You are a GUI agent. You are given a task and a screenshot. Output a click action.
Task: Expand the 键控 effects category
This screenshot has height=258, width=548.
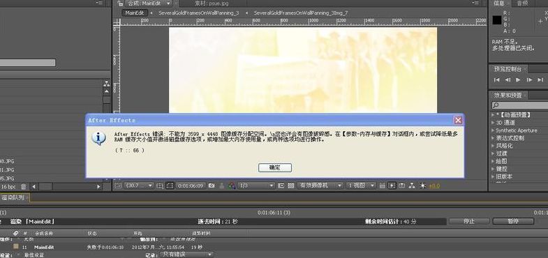[493, 169]
